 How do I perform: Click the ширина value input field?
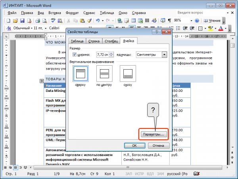coord(103,54)
